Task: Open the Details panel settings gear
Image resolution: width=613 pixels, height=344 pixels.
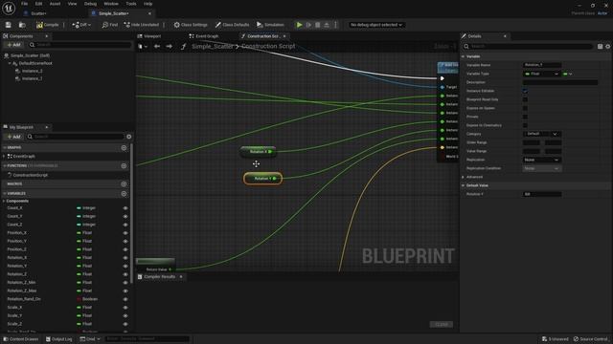Action: (608, 47)
